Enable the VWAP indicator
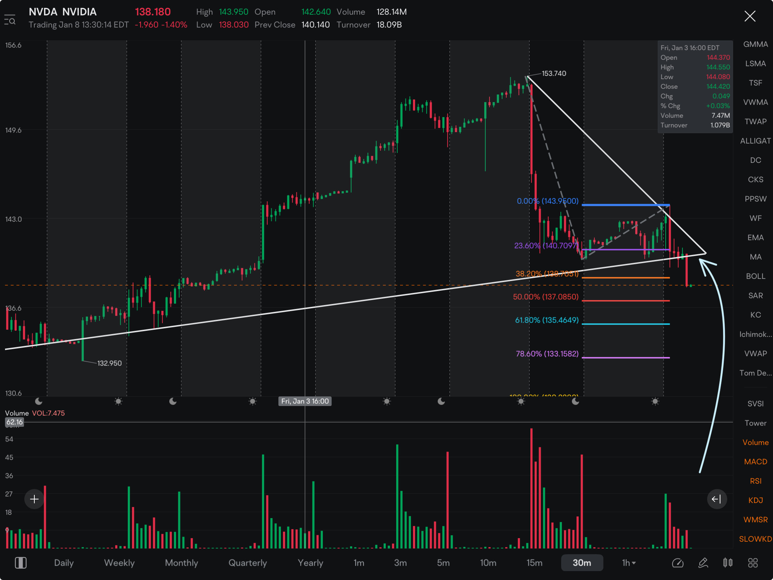 (x=755, y=354)
